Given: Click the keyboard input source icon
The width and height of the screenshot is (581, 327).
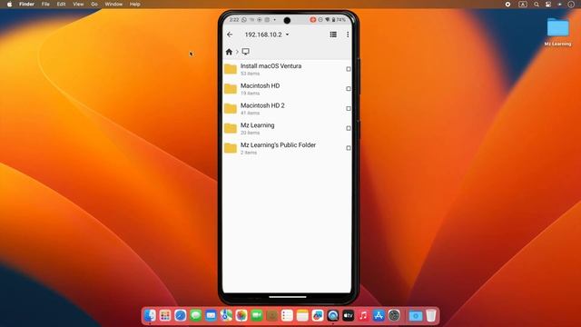Looking at the screenshot, I should coord(523,4).
